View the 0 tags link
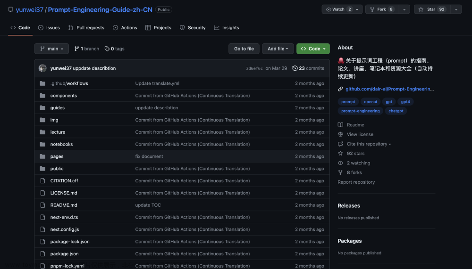This screenshot has width=472, height=269. pyautogui.click(x=114, y=49)
